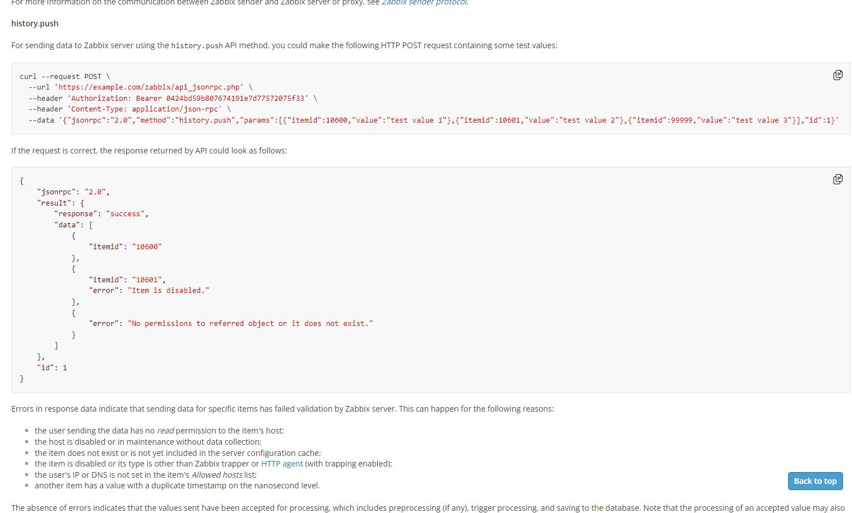852x513 pixels.
Task: Click the duplicate timestamp bullet point
Action: (177, 486)
